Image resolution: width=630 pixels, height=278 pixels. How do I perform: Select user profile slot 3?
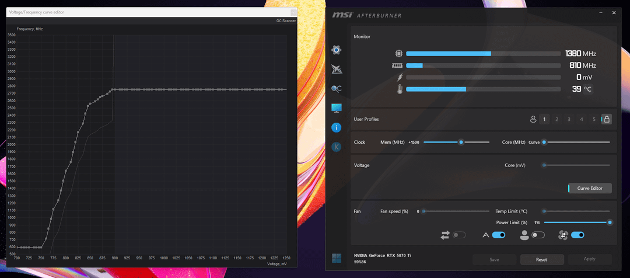[569, 119]
